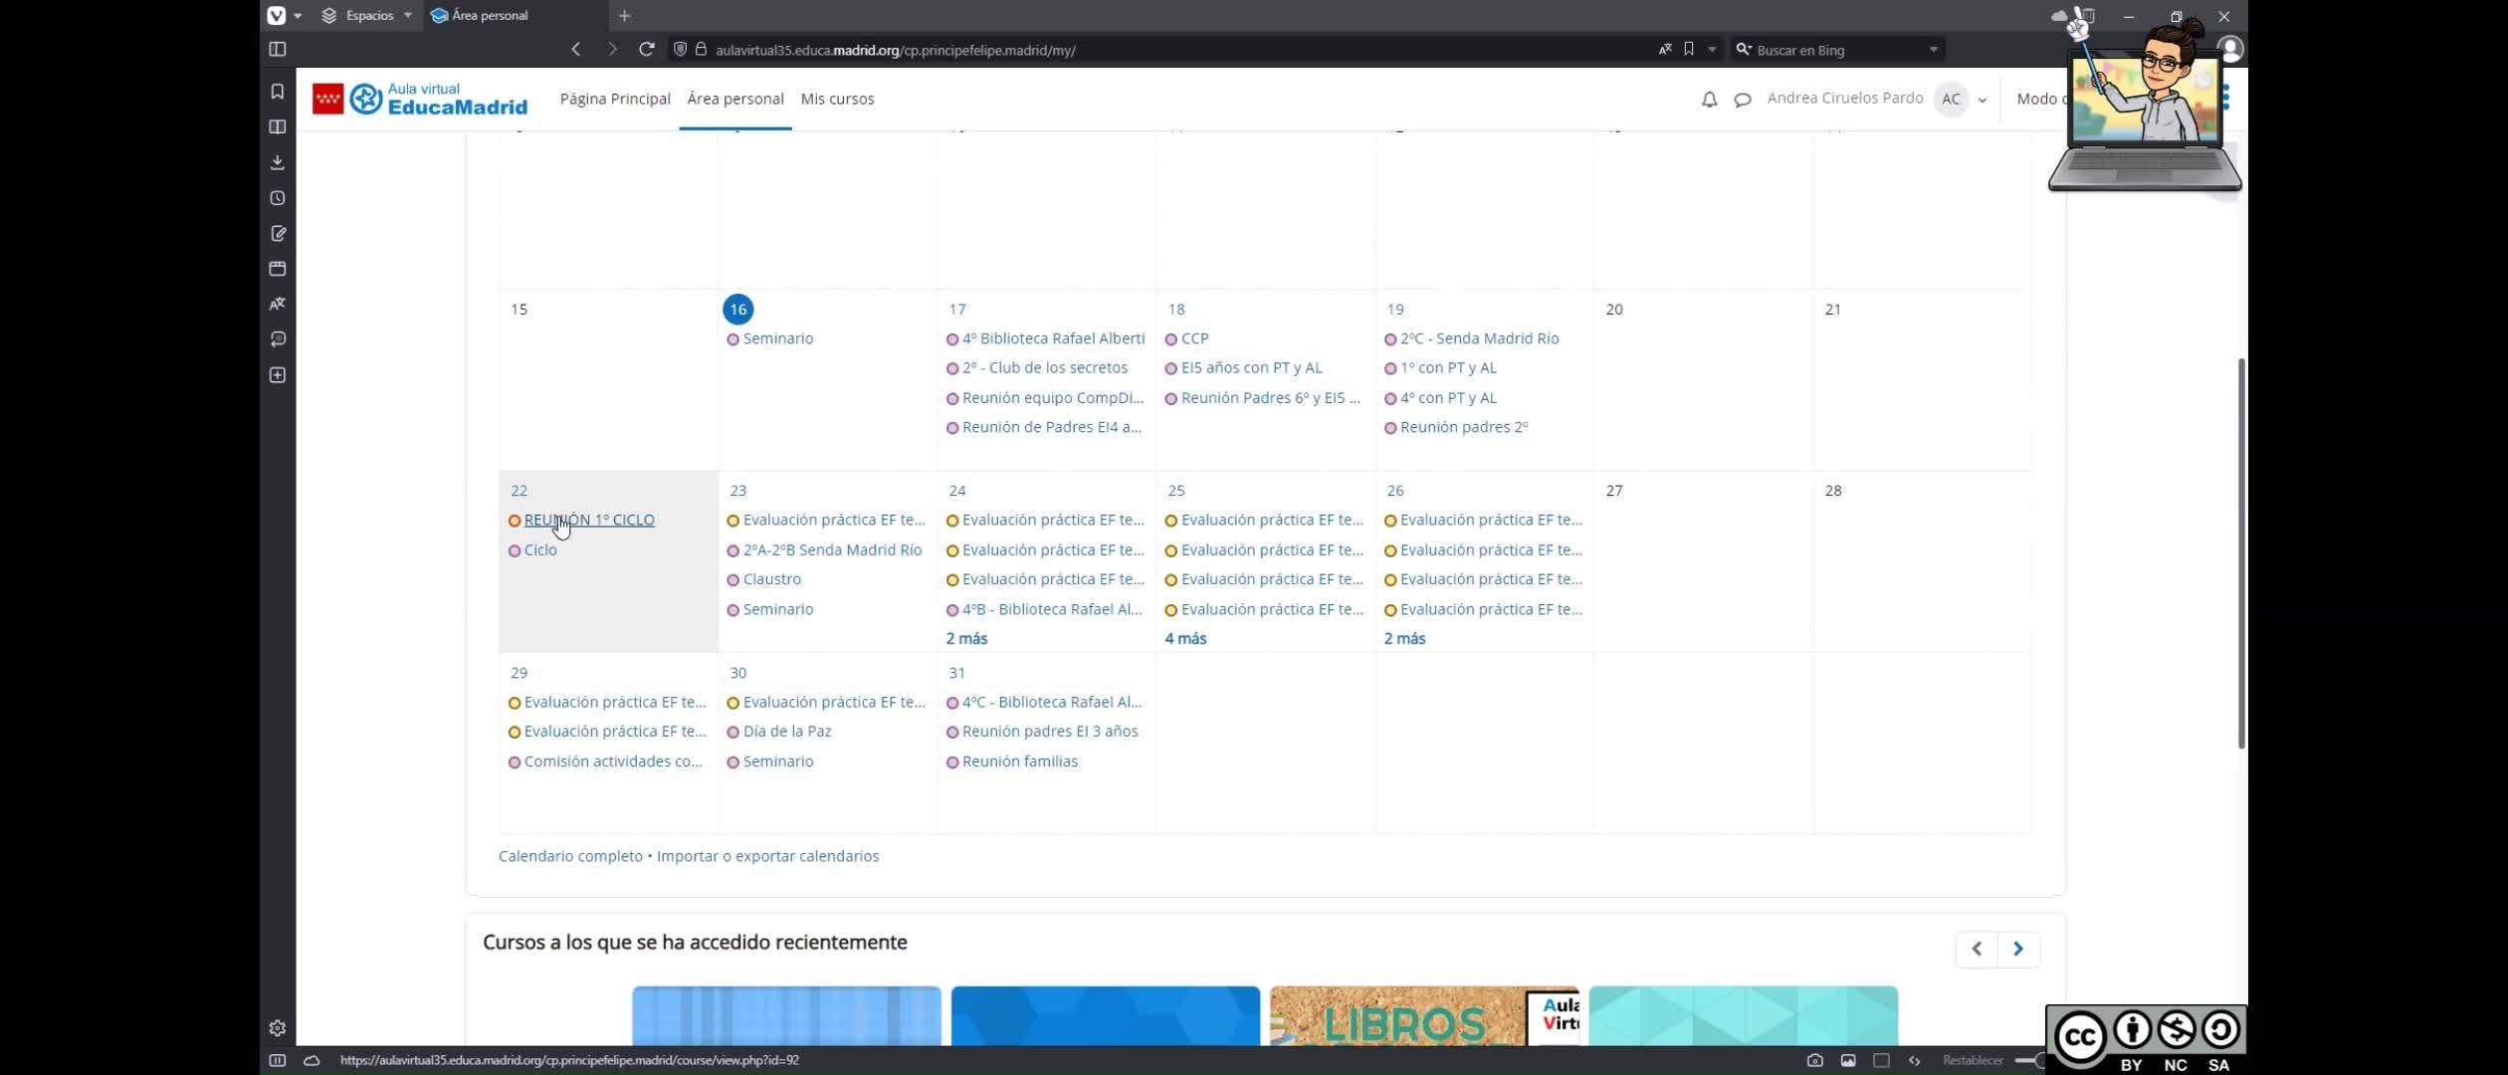Open the Notes panel icon

(x=278, y=233)
